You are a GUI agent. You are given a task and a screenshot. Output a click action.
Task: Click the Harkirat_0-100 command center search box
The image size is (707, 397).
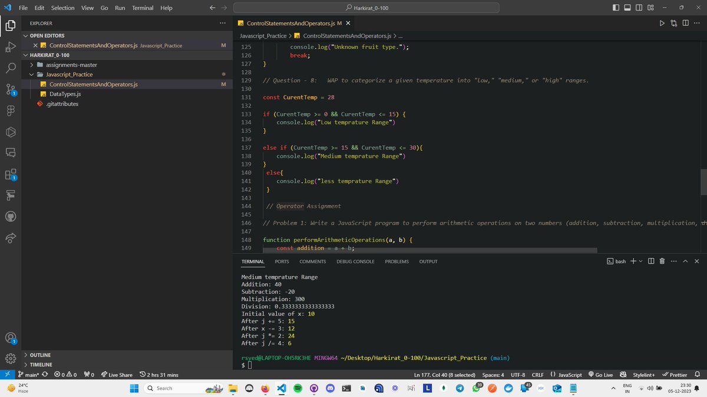366,8
